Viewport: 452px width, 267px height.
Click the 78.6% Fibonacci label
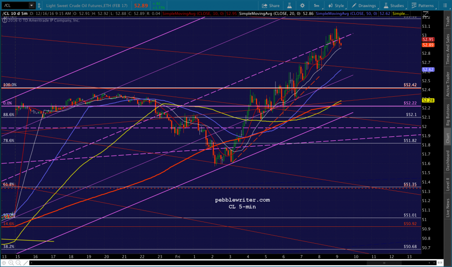9,140
